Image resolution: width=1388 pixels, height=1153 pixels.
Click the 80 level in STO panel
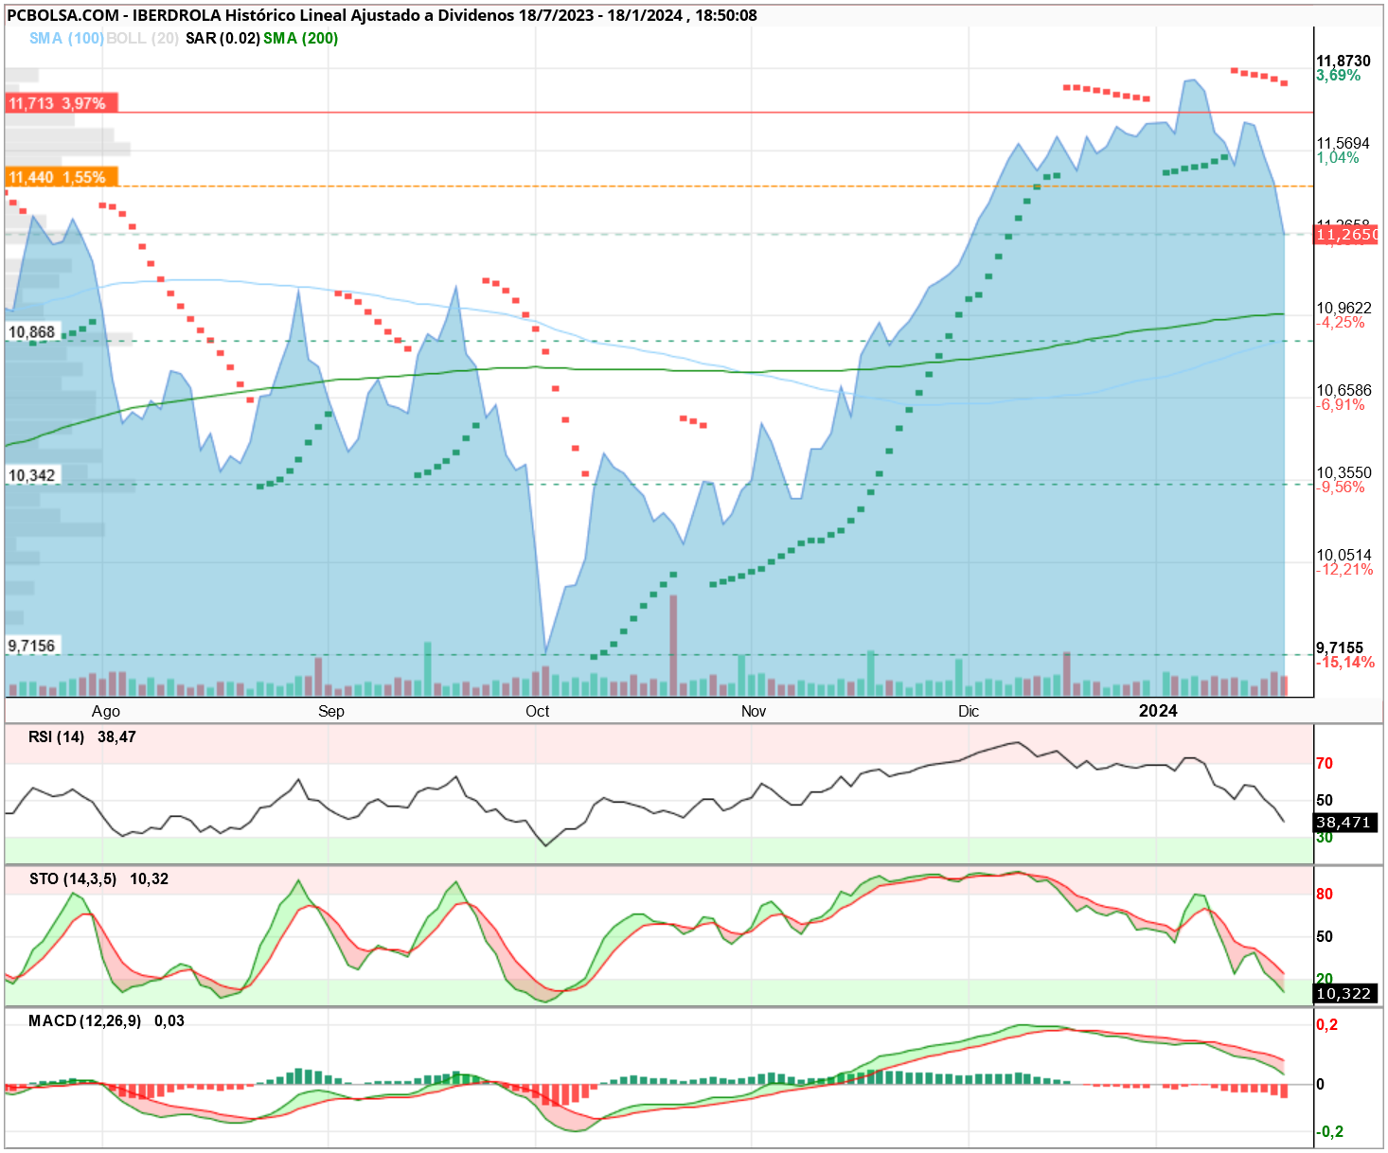[x=1325, y=894]
